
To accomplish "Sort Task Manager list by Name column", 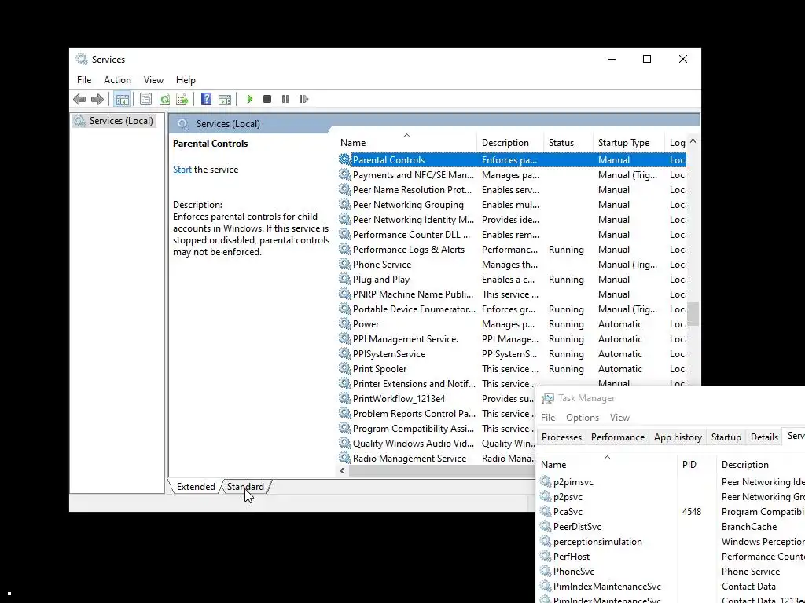I will [x=608, y=465].
